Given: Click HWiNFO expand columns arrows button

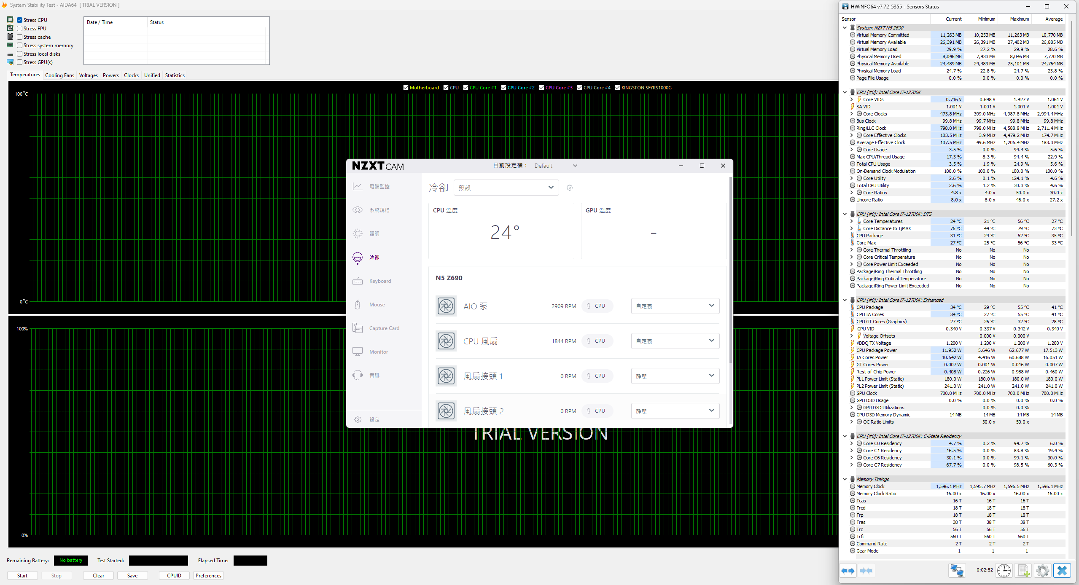Looking at the screenshot, I should coord(848,571).
